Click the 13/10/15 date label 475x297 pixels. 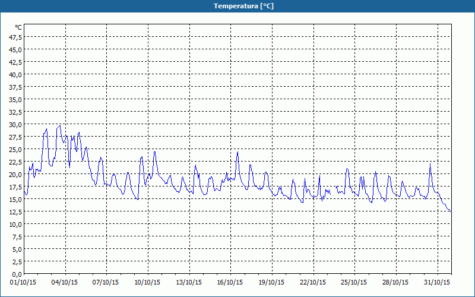189,283
